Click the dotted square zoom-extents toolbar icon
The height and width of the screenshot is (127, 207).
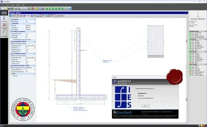(66, 8)
